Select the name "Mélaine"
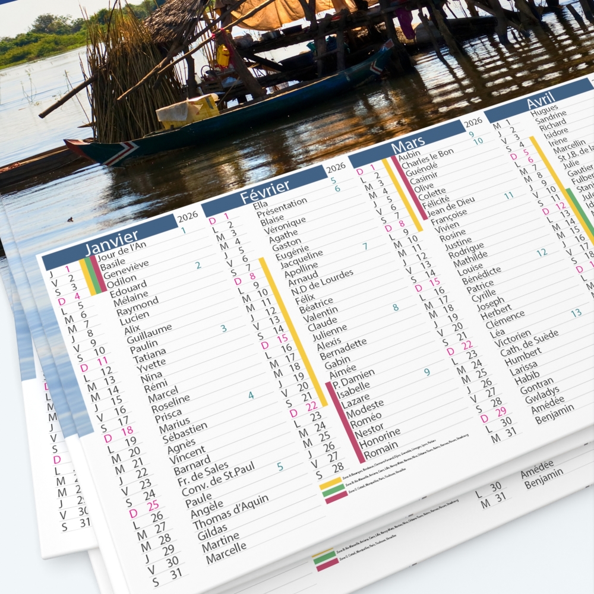The image size is (594, 594). click(131, 299)
